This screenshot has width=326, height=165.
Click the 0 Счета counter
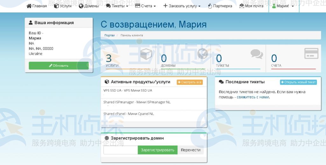click(293, 59)
